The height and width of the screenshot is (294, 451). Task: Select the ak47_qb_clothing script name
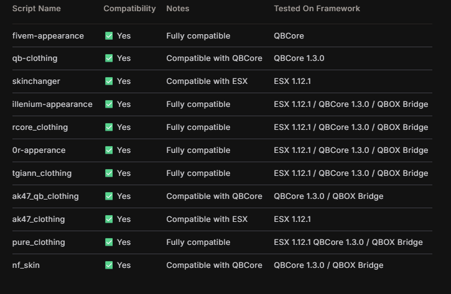tap(45, 196)
